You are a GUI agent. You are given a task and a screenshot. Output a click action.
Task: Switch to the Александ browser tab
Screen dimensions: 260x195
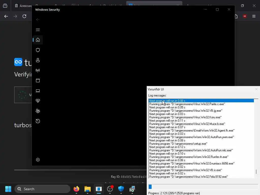23,6
